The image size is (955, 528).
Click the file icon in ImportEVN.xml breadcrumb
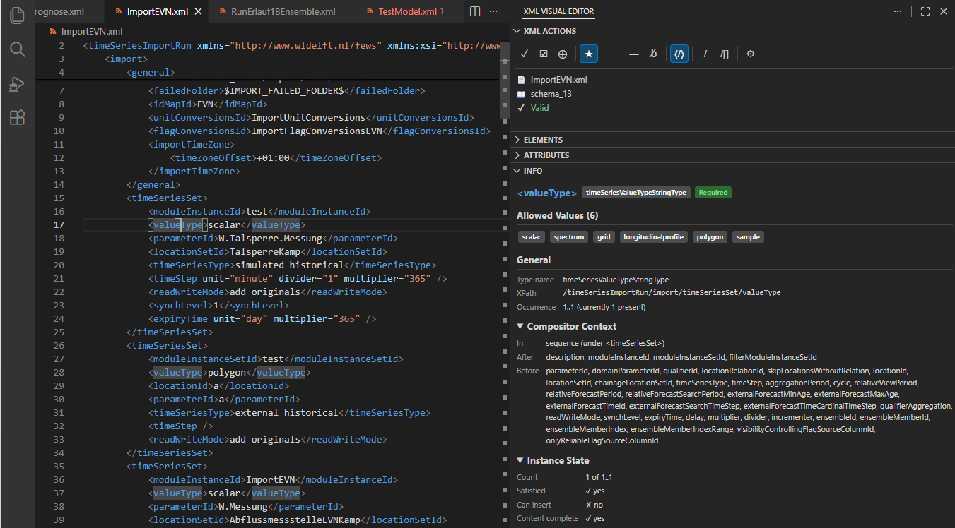click(53, 32)
